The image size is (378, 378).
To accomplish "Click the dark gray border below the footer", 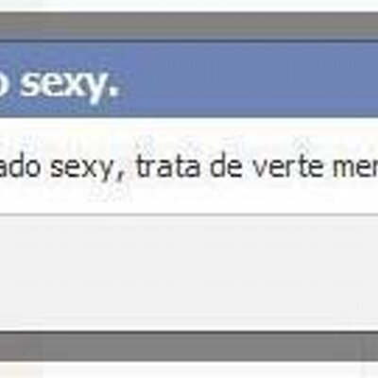I will click(189, 347).
